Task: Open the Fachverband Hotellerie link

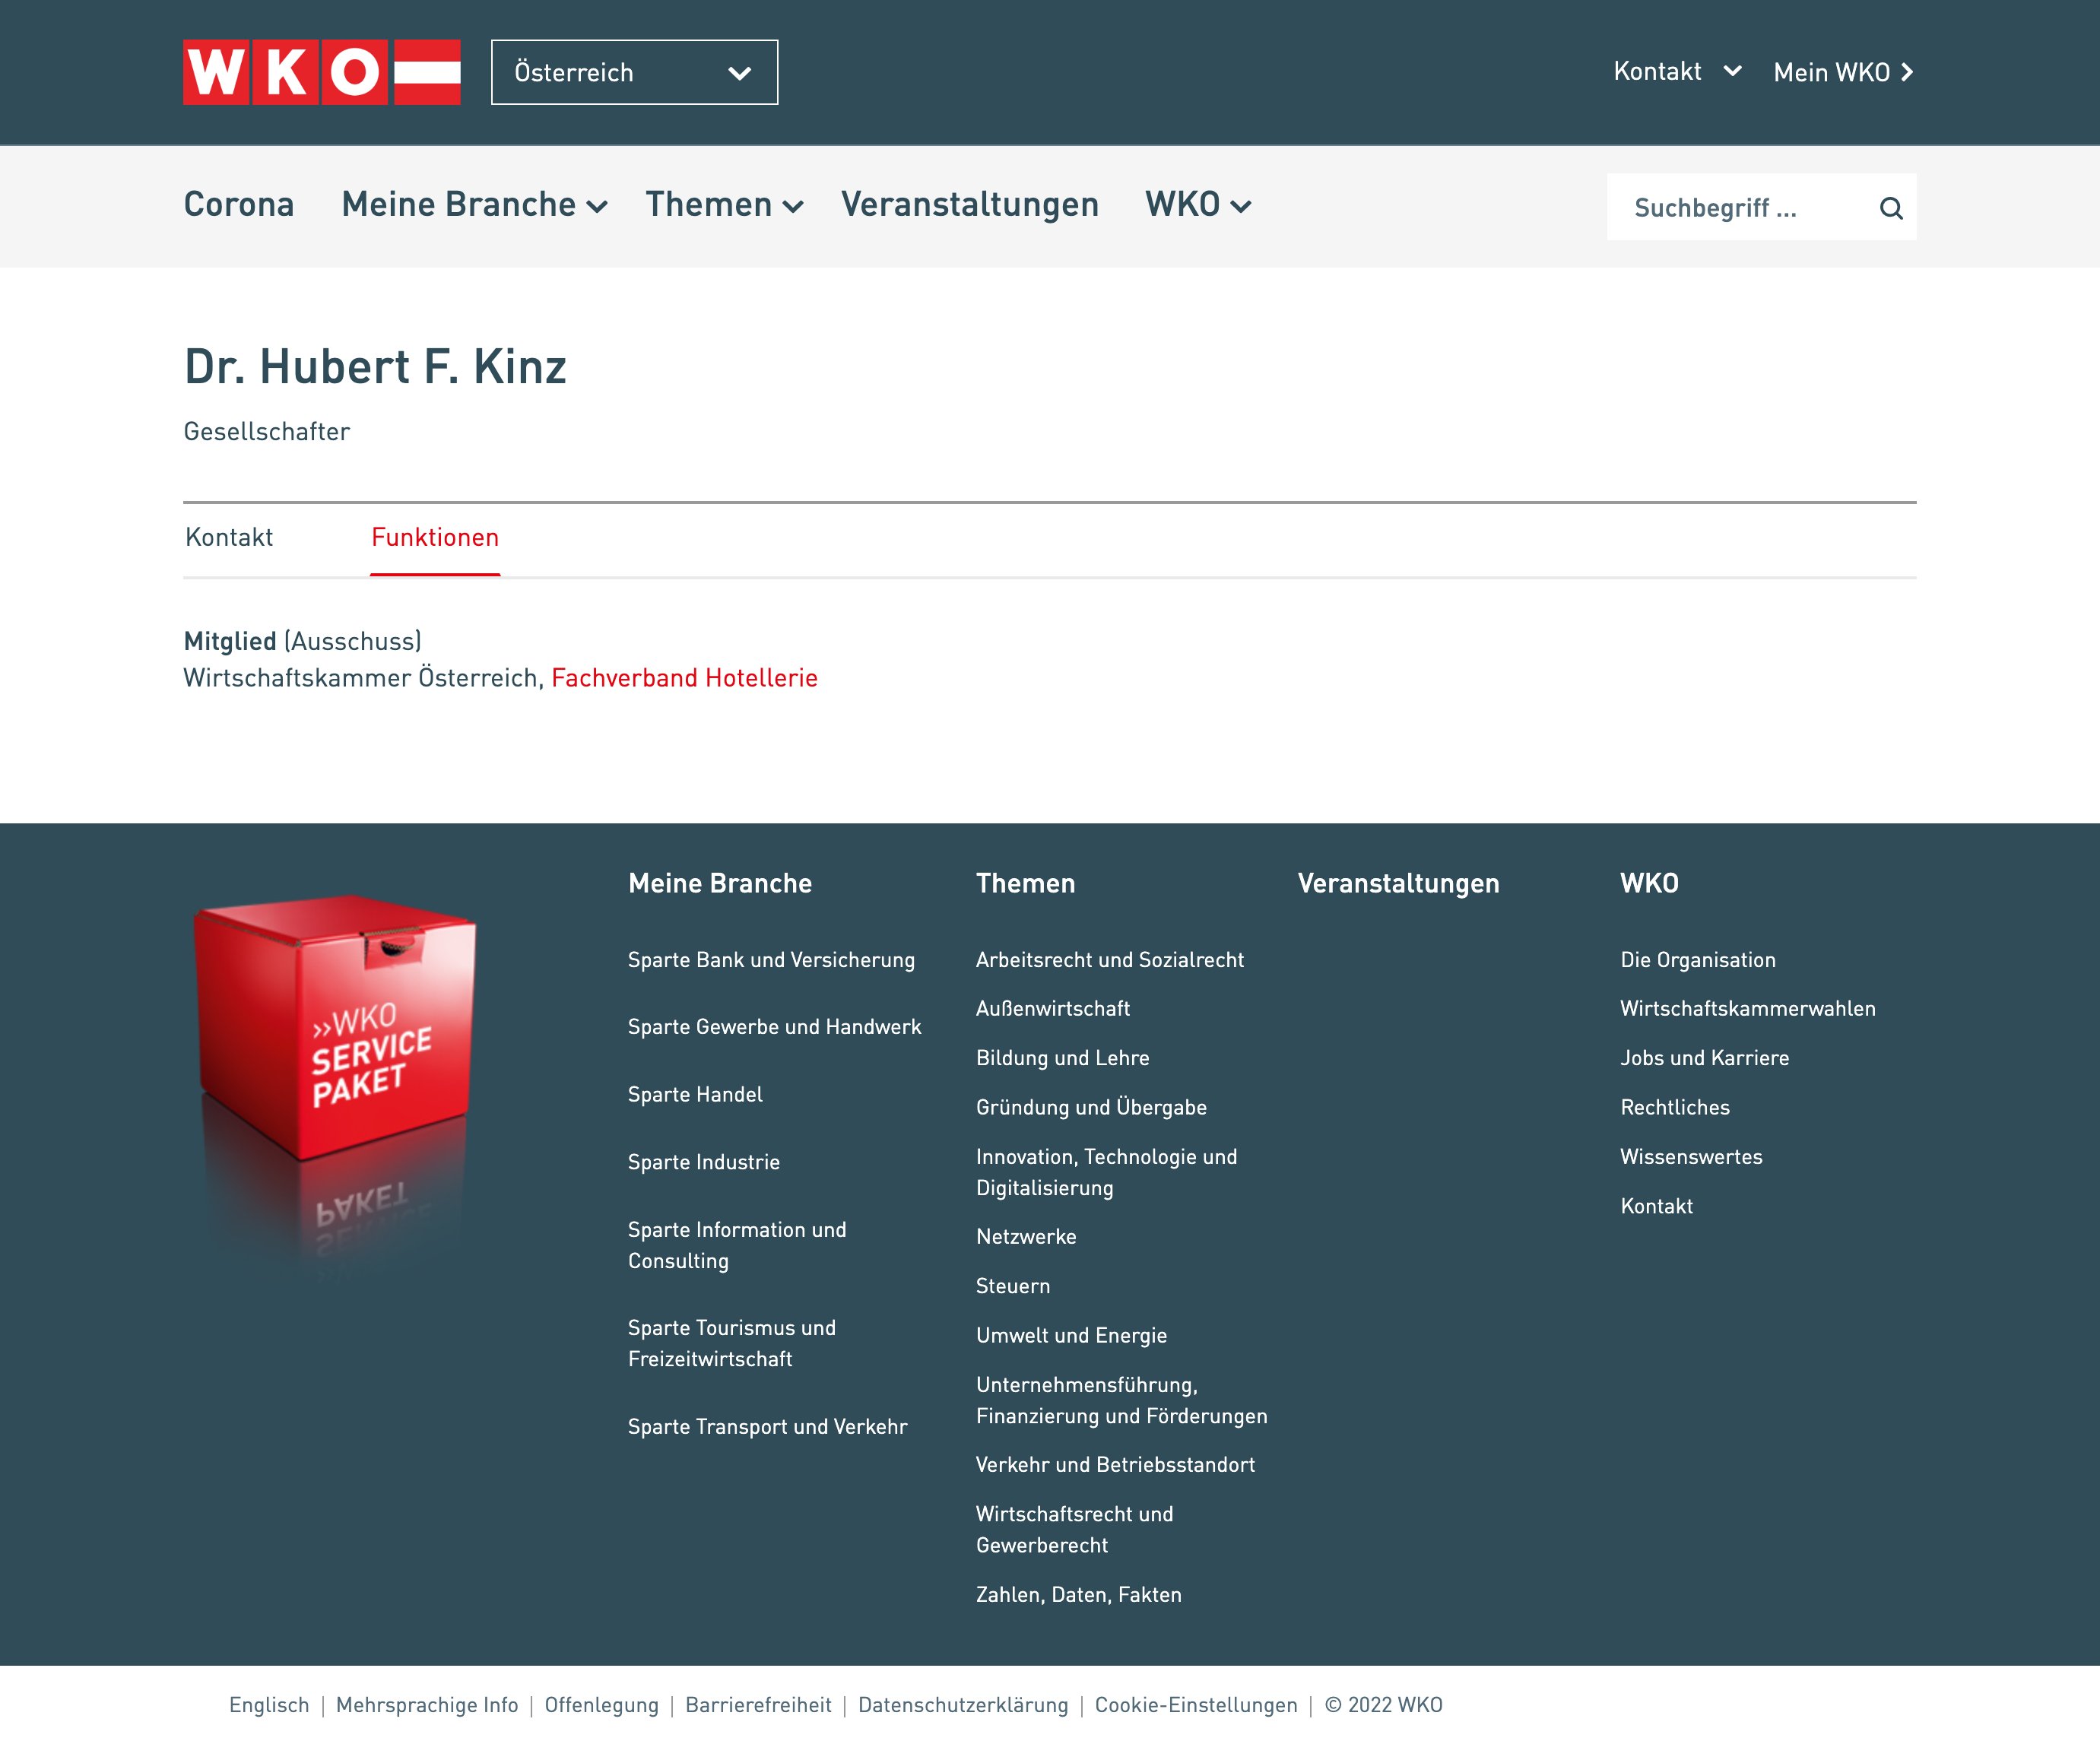Action: point(684,678)
